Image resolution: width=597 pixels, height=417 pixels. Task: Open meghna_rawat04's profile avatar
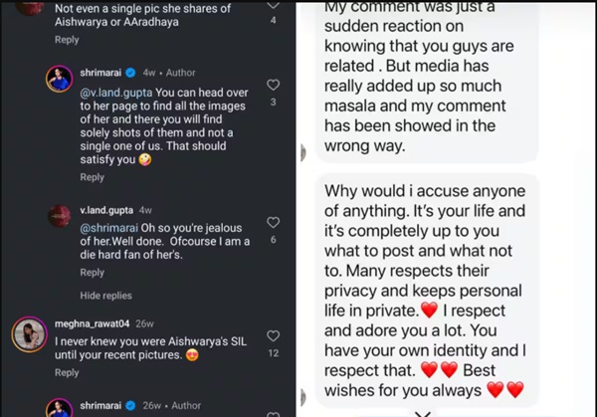(27, 335)
